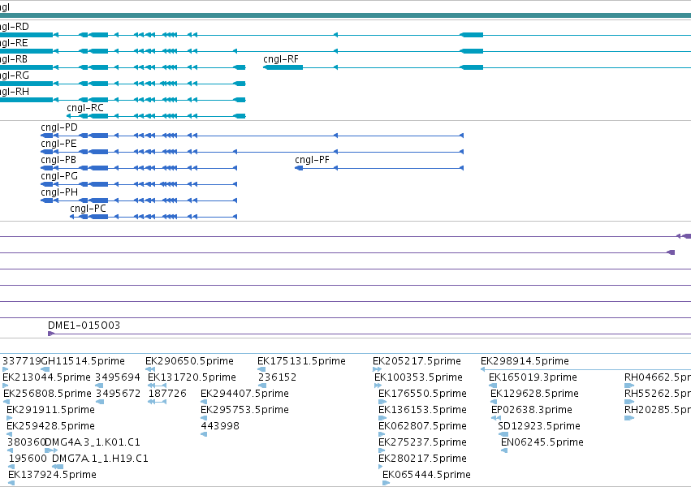Select EST EK062807.5prime
The width and height of the screenshot is (691, 487).
[422, 426]
